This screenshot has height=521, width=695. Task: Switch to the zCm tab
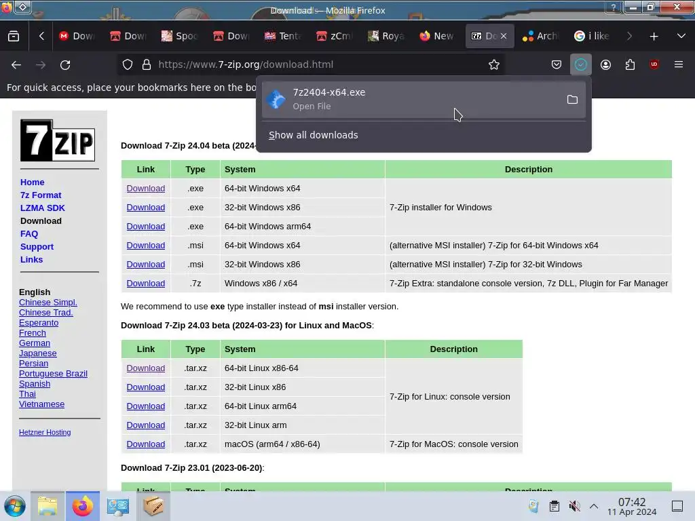(335, 36)
